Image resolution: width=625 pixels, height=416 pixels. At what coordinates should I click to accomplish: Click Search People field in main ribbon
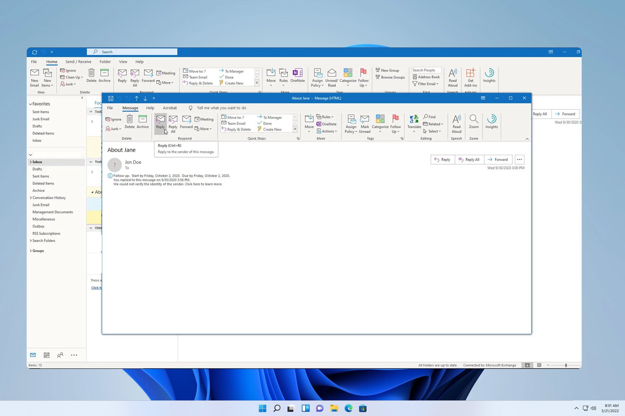tap(426, 70)
